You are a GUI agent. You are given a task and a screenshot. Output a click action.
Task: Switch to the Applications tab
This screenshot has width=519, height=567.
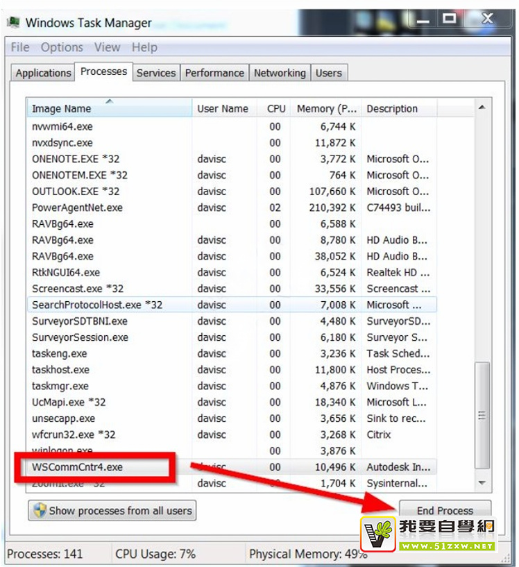click(x=43, y=73)
